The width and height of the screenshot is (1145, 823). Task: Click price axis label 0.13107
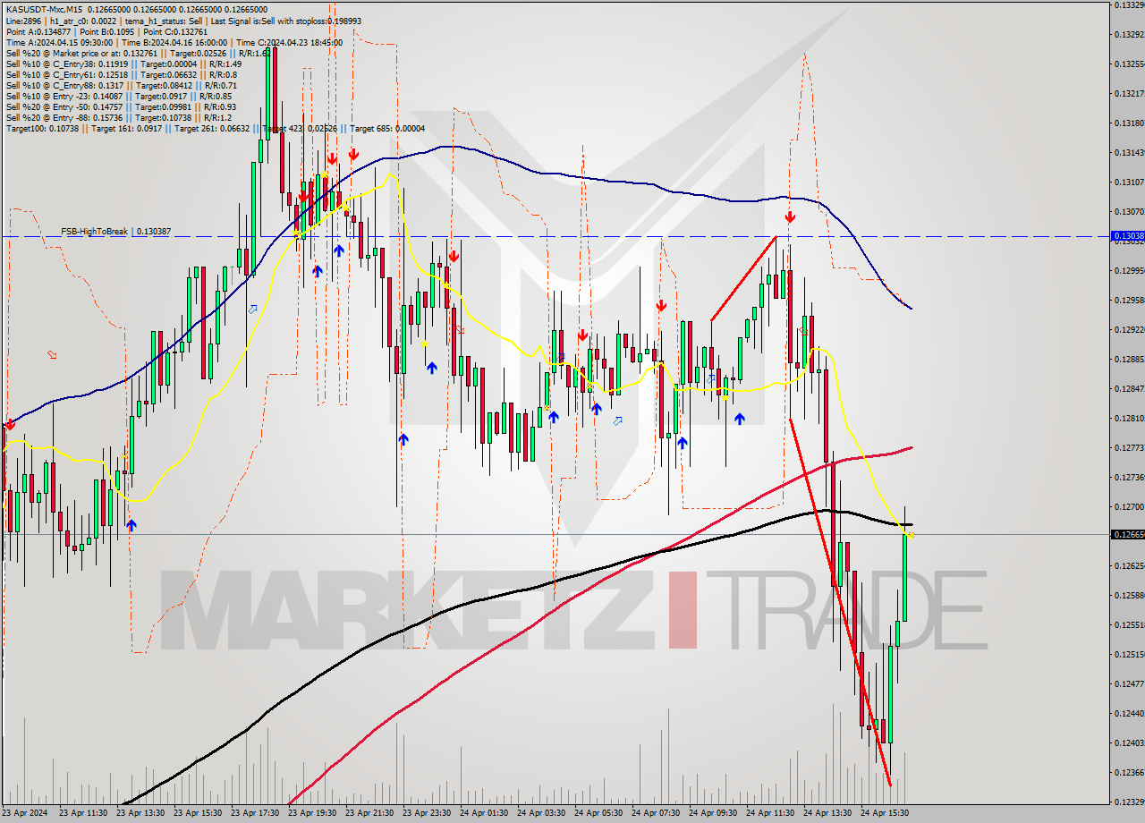point(1128,182)
